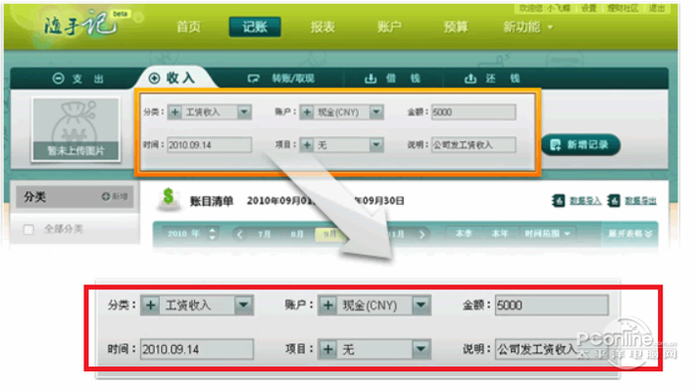Open the 项目 dropdown showing 无
Screen dimensions: 696x390
tap(377, 145)
